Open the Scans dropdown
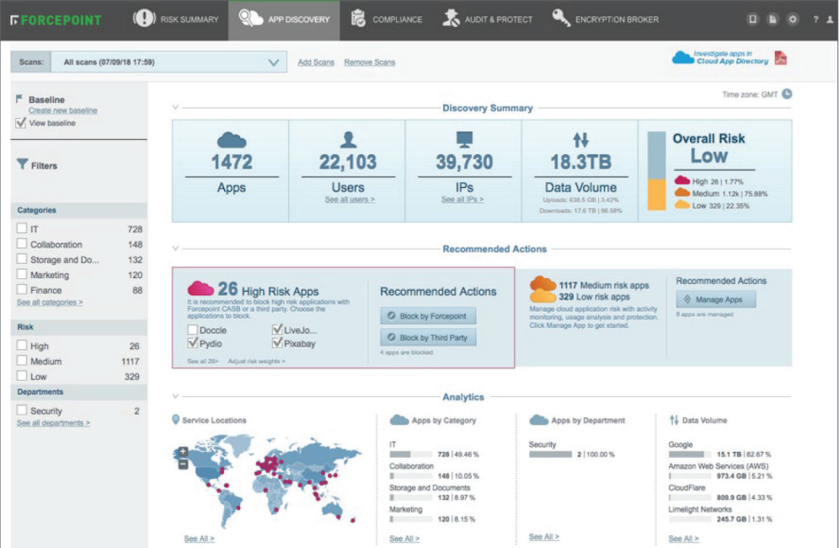This screenshot has width=839, height=548. (168, 62)
